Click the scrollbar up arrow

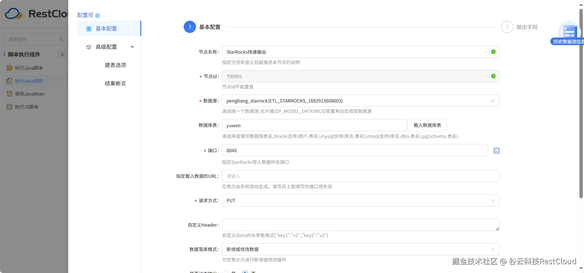581,5
